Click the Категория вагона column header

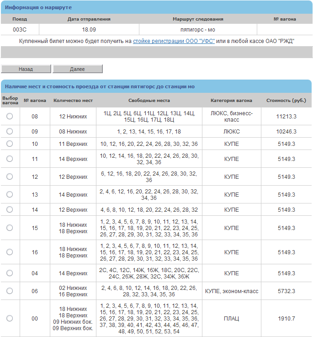point(231,101)
